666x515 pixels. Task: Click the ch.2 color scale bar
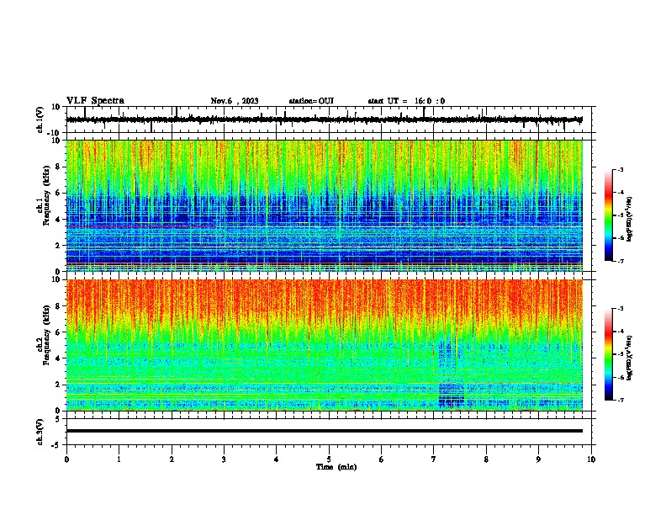click(608, 354)
